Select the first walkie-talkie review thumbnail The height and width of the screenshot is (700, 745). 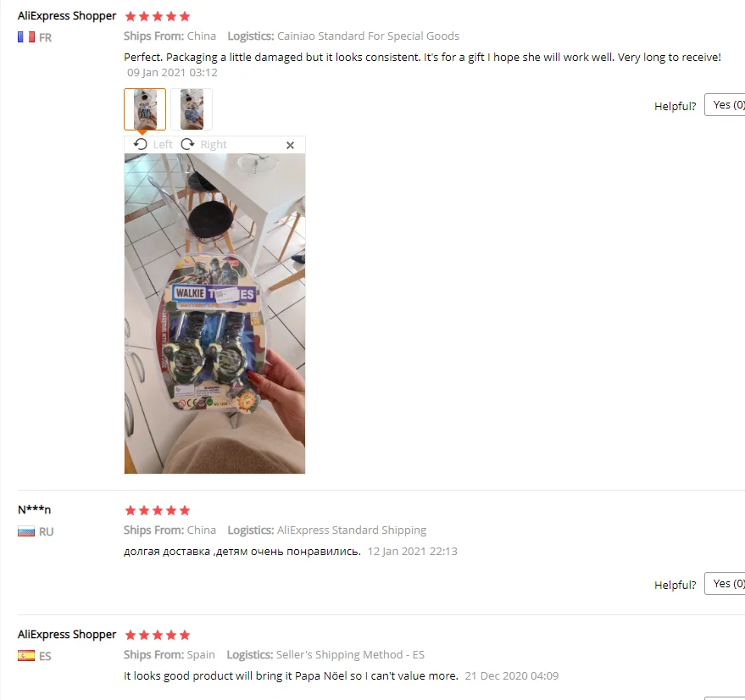pyautogui.click(x=145, y=109)
